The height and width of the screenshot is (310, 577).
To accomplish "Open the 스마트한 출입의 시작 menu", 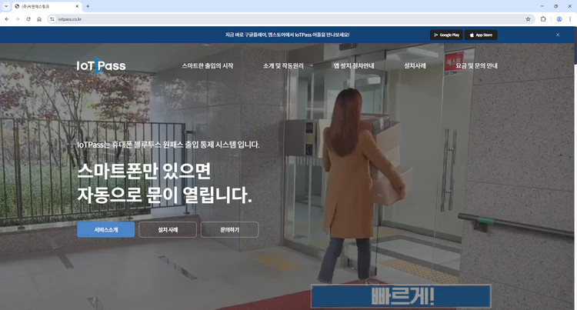I will pos(207,66).
